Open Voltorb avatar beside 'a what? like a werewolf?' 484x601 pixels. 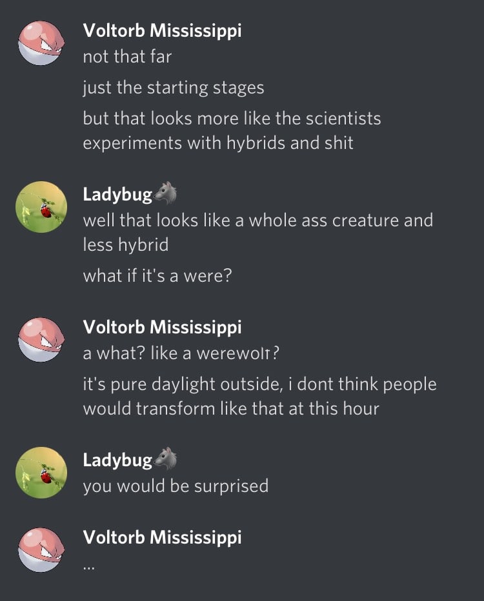click(x=41, y=340)
